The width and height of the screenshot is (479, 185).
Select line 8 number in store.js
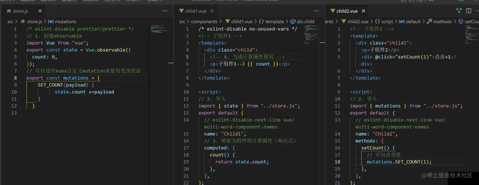16,78
